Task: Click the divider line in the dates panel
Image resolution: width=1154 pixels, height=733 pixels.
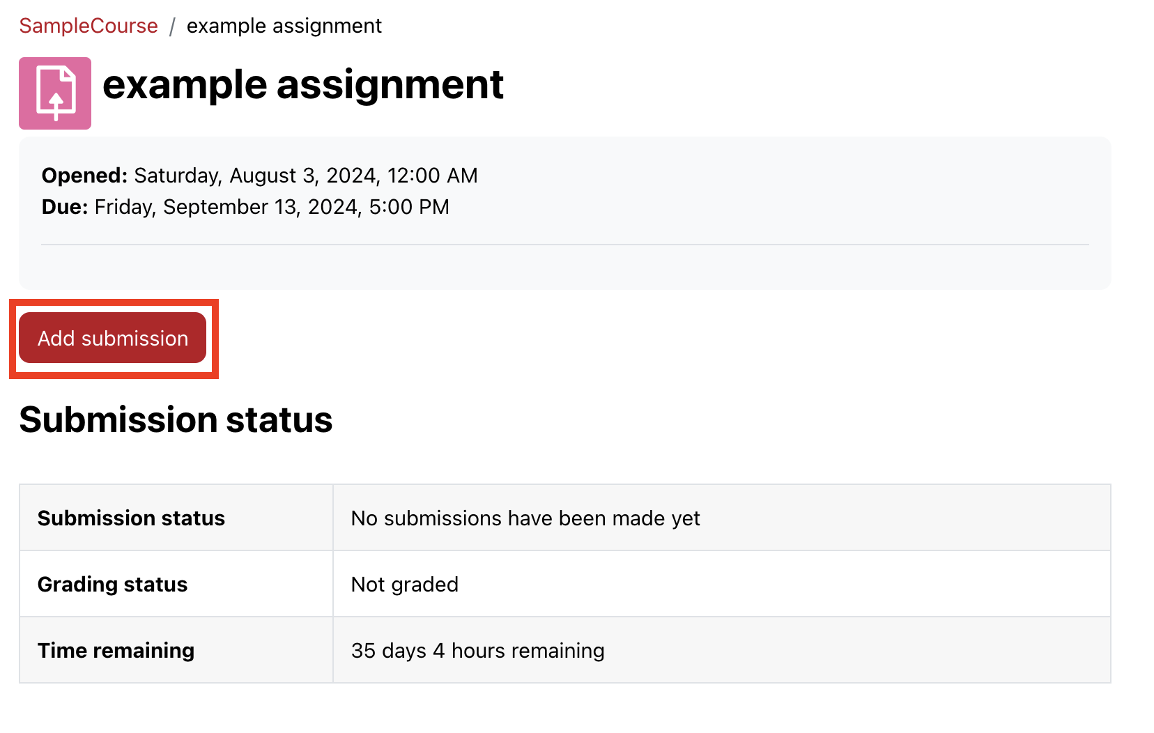Action: click(564, 245)
